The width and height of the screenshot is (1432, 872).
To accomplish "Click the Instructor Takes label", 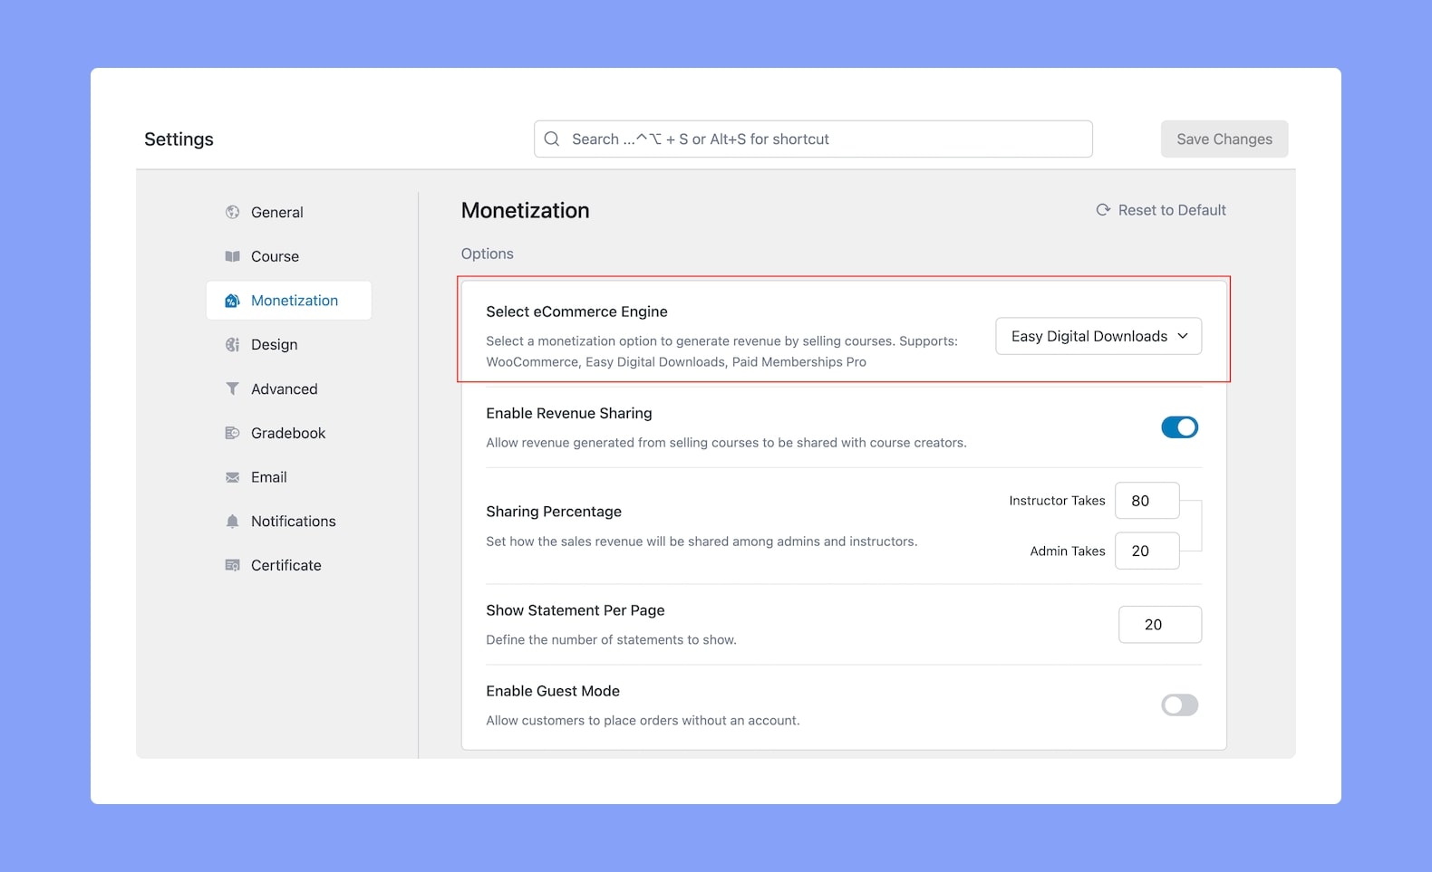I will click(1058, 501).
